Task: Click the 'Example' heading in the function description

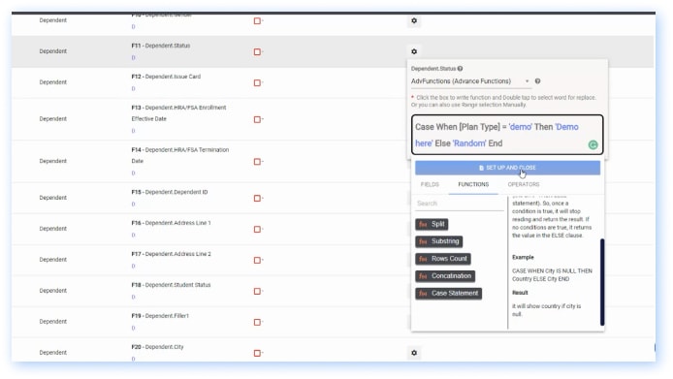Action: (x=523, y=258)
